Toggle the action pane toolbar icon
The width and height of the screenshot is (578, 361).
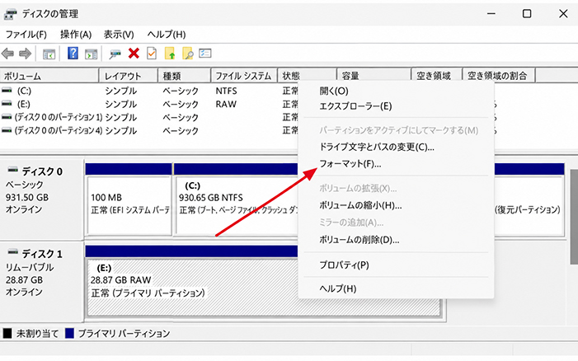[x=91, y=54]
